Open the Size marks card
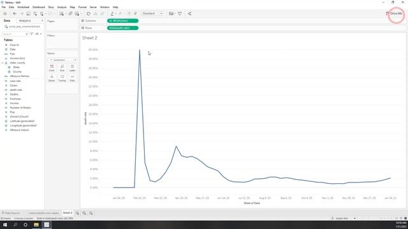 point(62,68)
